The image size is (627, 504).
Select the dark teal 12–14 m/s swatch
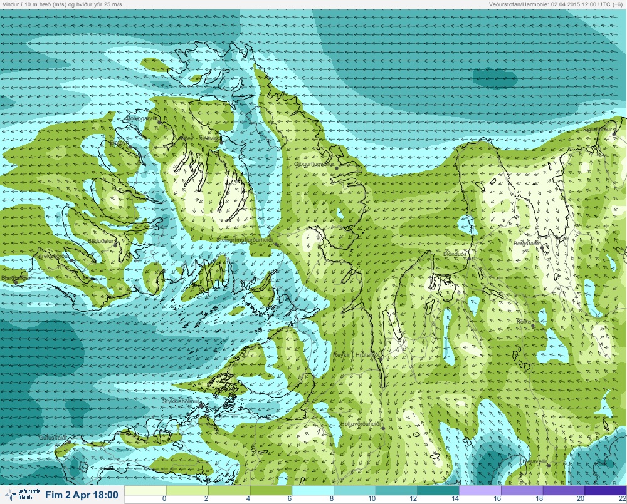(438, 490)
